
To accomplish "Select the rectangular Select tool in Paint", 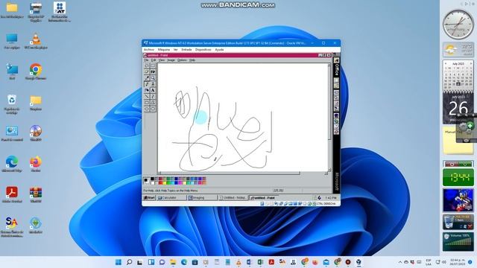I will pyautogui.click(x=153, y=66).
